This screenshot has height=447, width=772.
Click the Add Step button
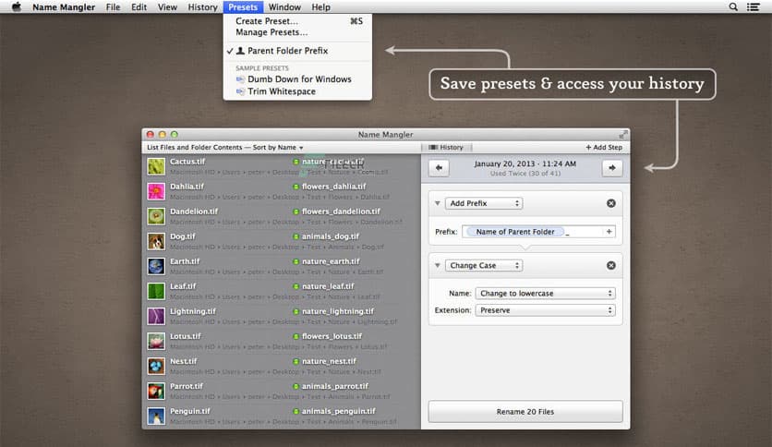(604, 147)
